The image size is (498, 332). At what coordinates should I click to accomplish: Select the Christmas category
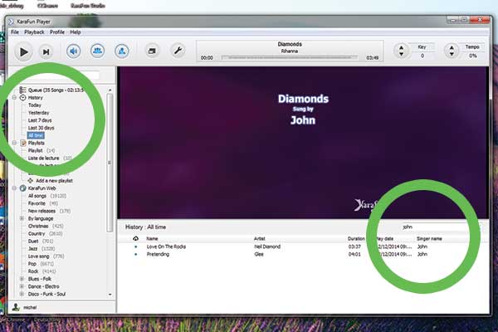[46, 227]
